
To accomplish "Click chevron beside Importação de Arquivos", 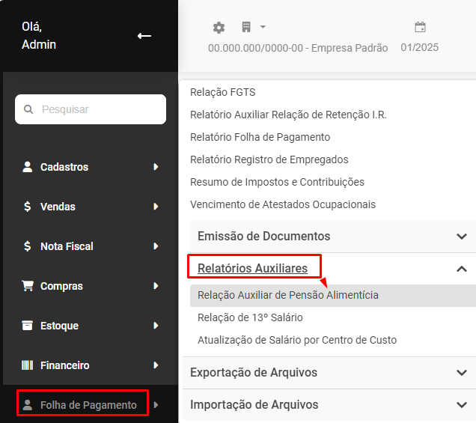I will tap(462, 405).
